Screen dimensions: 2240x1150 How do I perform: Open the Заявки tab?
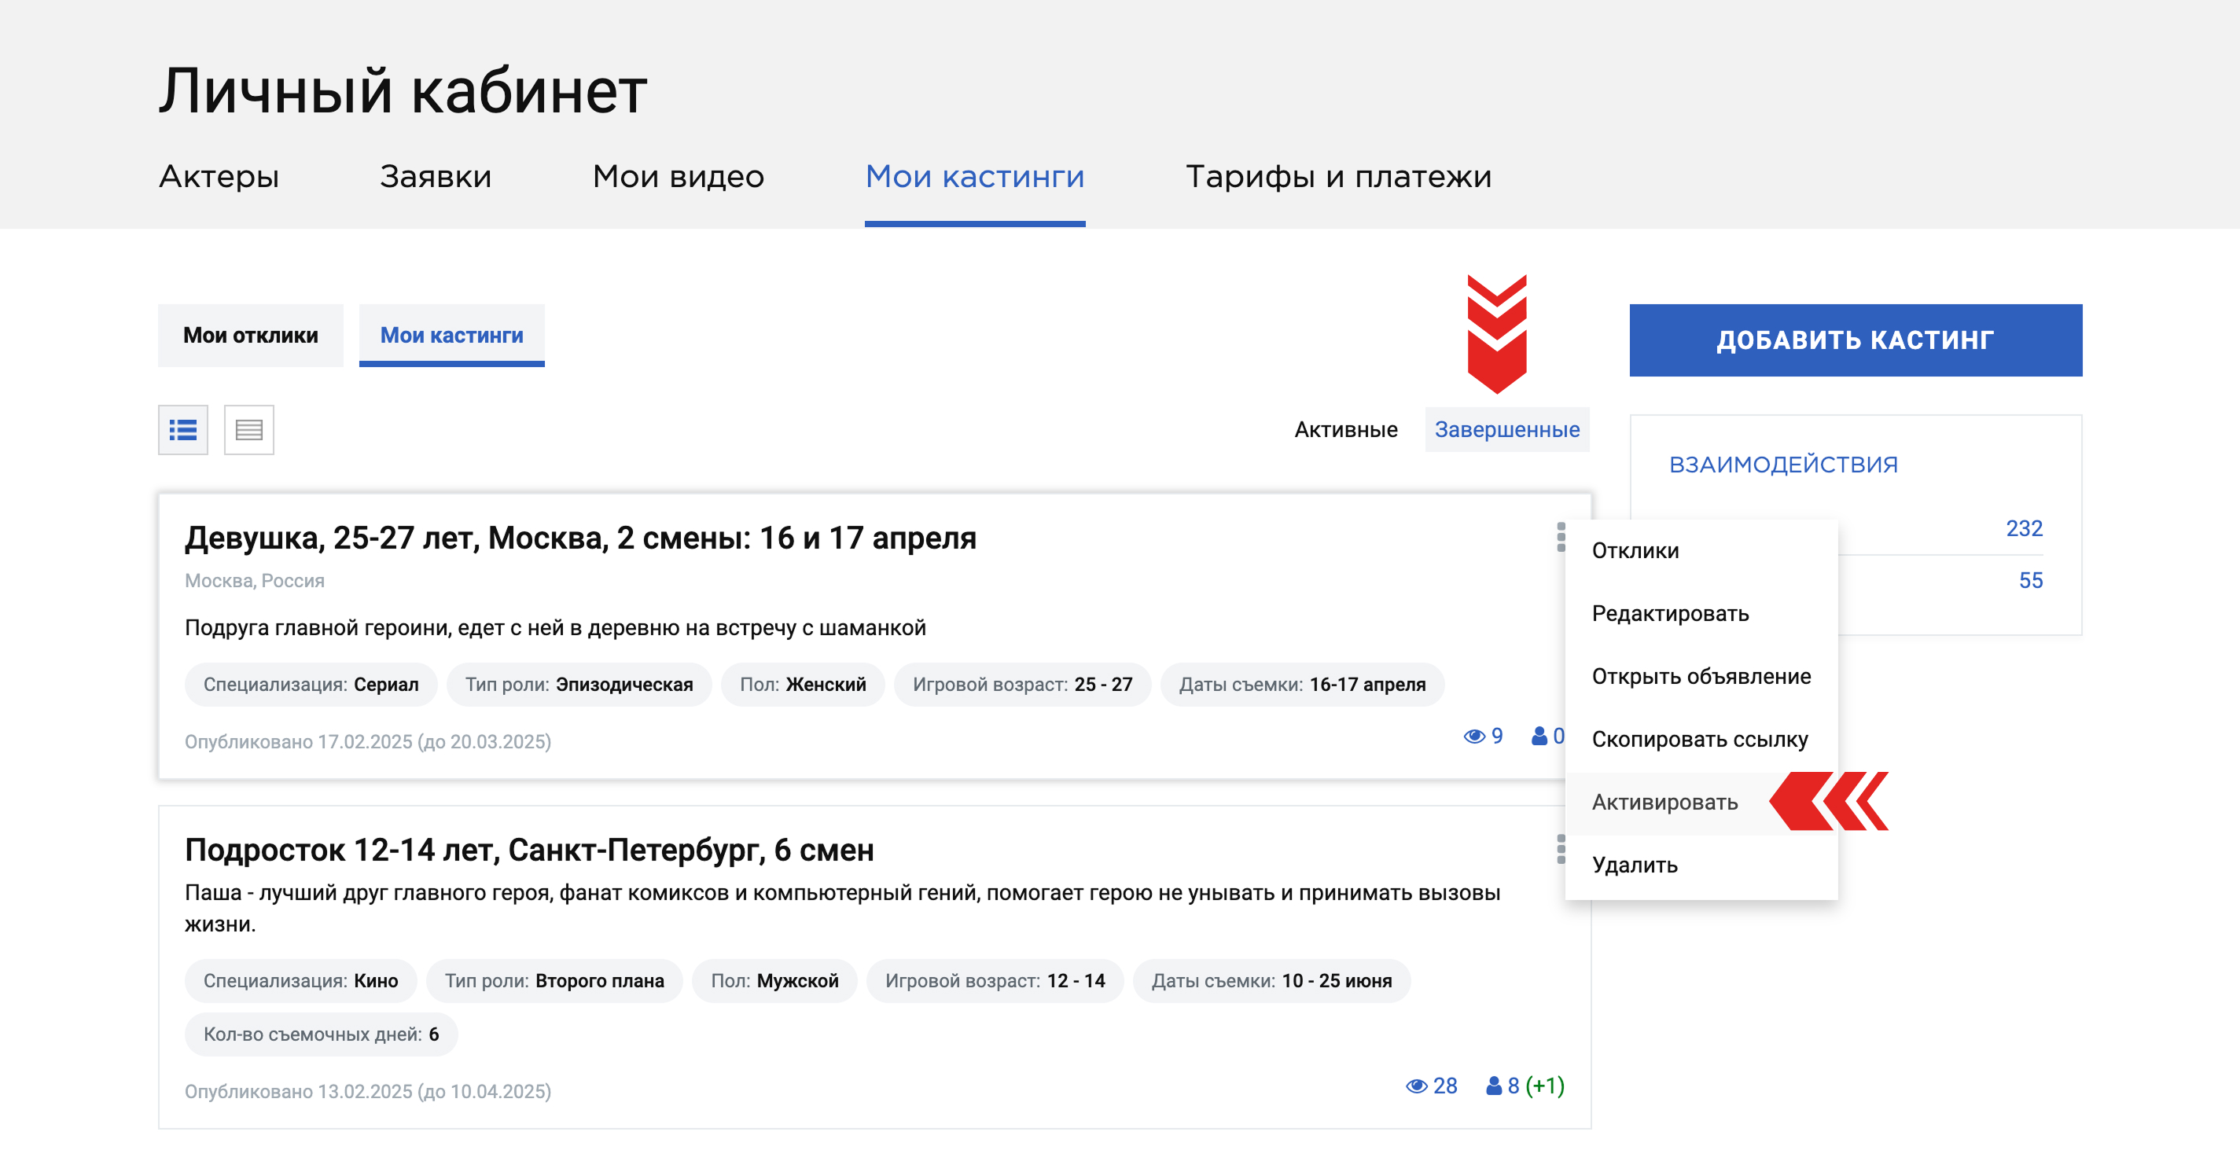(x=436, y=178)
